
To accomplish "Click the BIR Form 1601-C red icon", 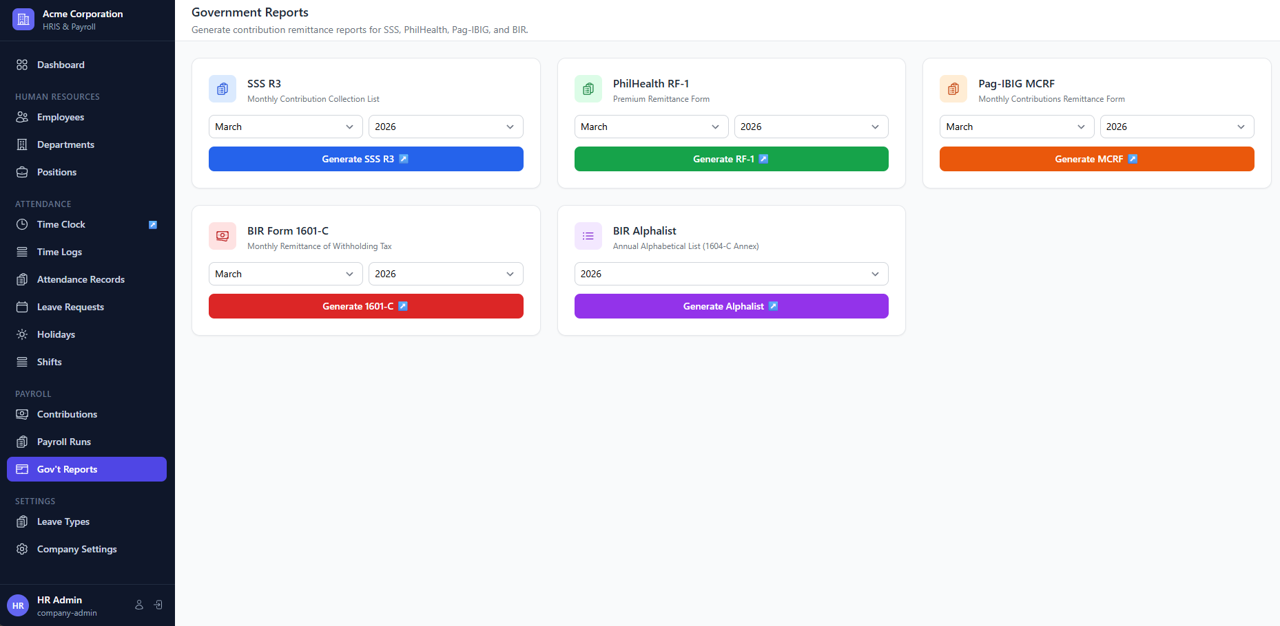I will point(223,236).
